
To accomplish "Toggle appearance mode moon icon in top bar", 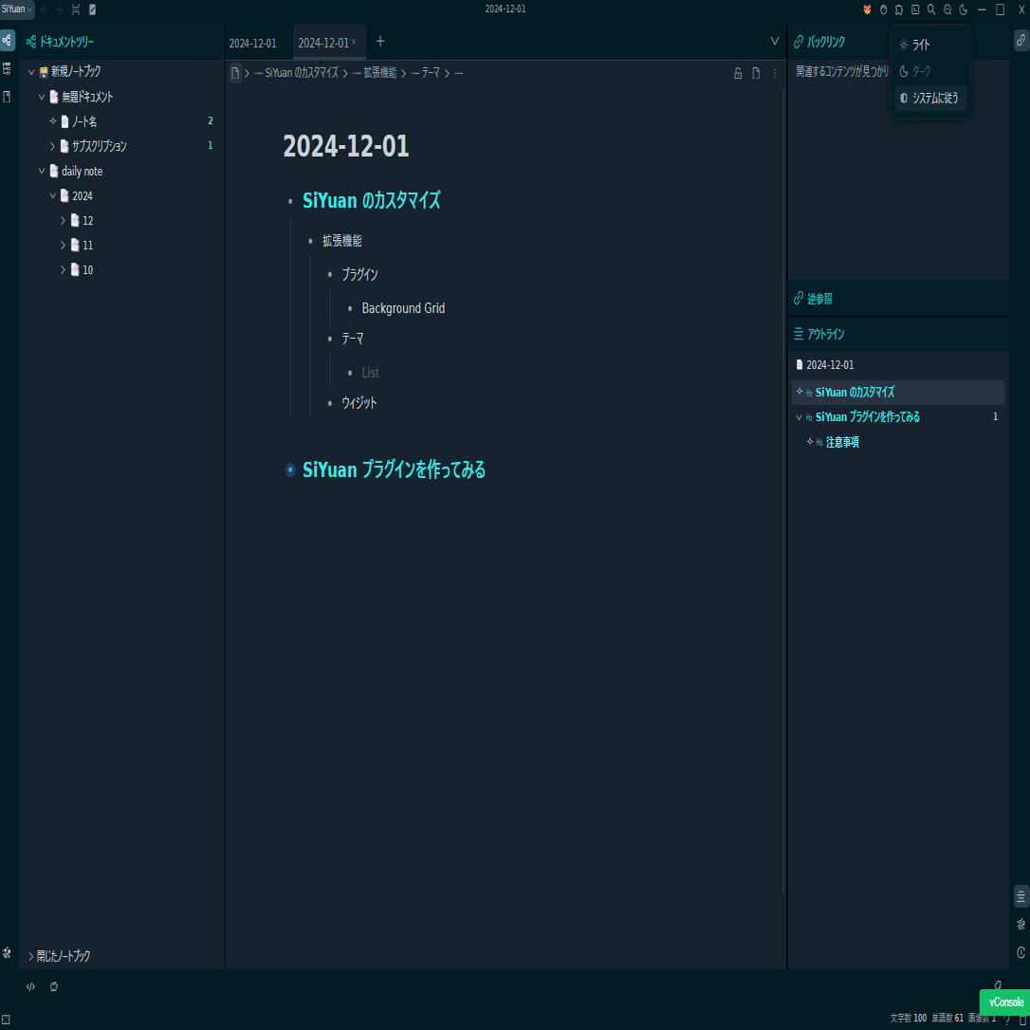I will 964,9.
